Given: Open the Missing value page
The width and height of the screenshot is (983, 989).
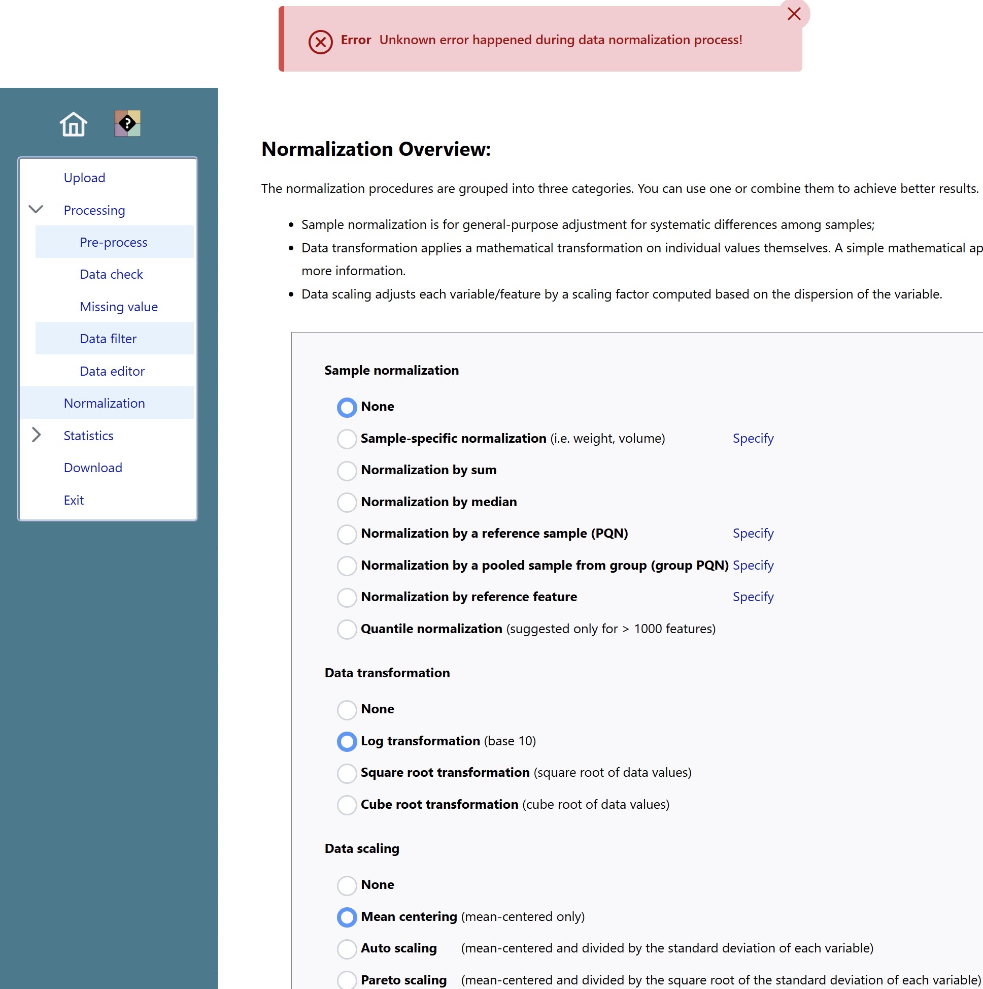Looking at the screenshot, I should (119, 307).
